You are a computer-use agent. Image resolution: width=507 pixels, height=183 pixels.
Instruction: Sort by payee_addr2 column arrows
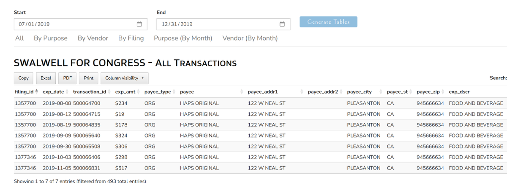tap(342, 91)
